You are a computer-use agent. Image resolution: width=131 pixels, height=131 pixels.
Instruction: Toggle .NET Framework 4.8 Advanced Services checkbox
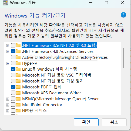pos(13,51)
